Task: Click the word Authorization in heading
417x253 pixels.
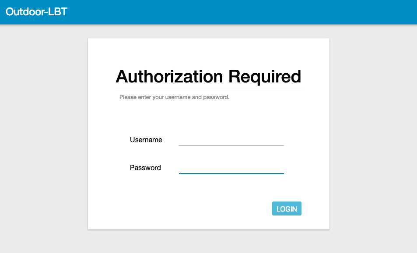Action: [x=170, y=76]
